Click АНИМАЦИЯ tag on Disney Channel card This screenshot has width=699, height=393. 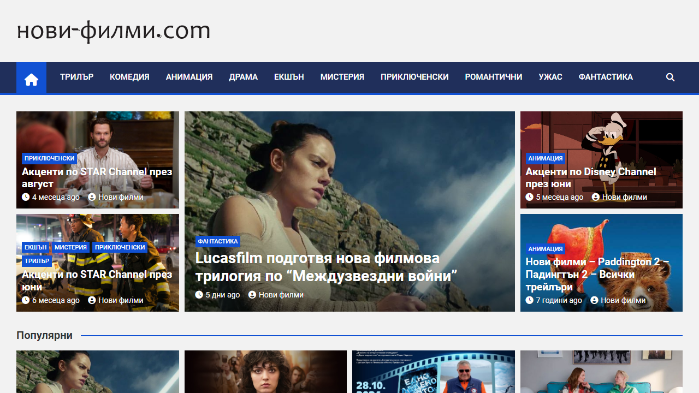point(546,158)
